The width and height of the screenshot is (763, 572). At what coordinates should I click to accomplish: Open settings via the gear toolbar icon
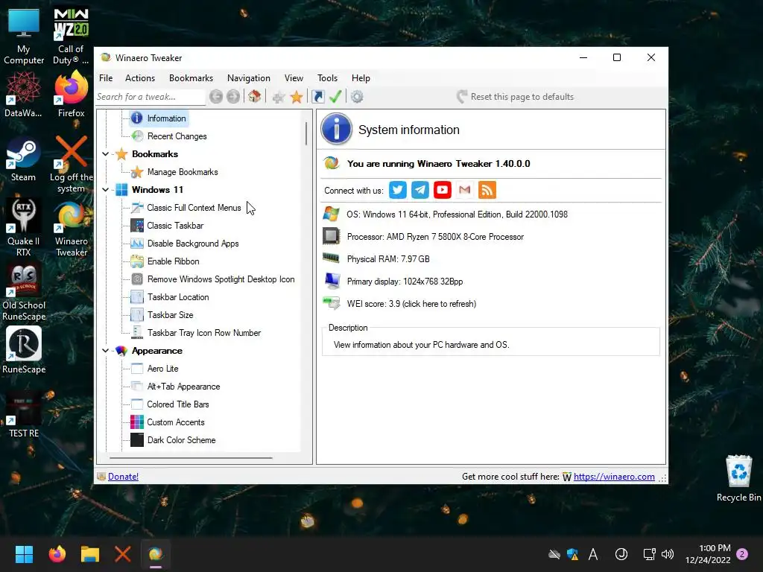click(357, 97)
